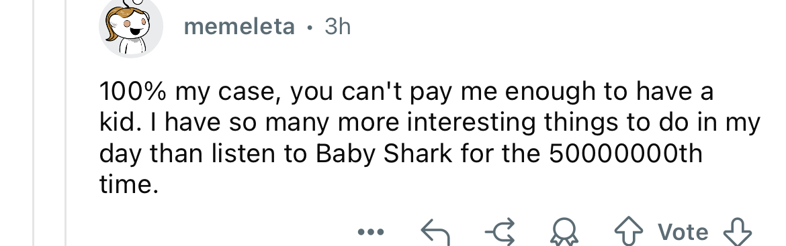Select the comment body text
786x246 pixels.
(430, 139)
